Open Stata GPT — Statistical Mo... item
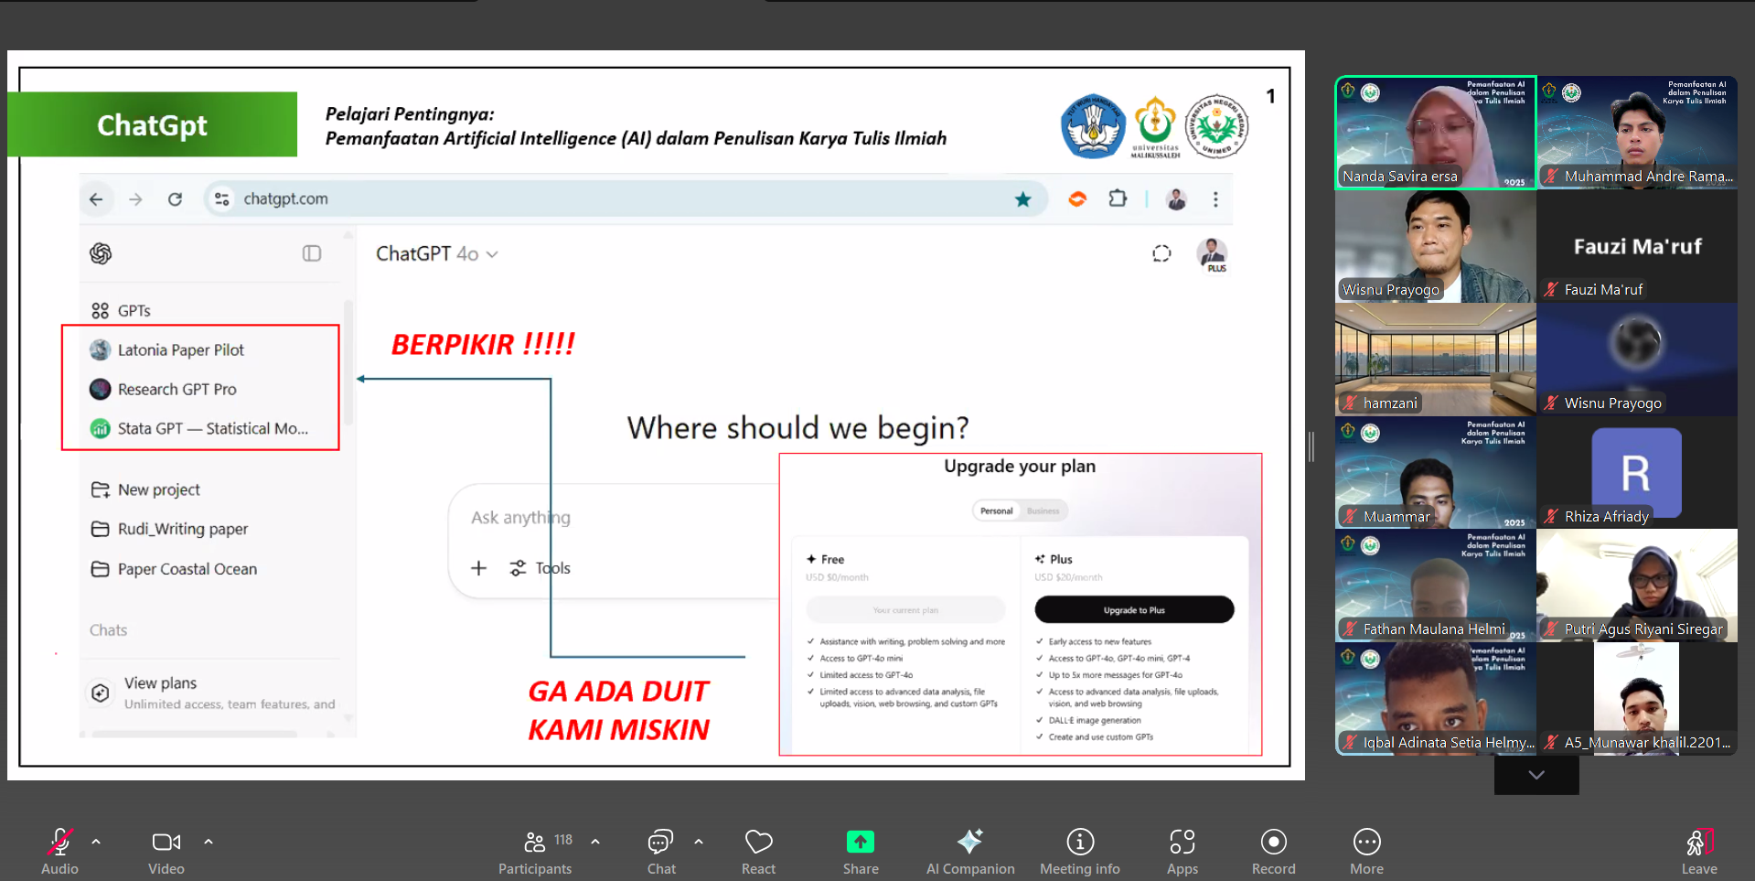This screenshot has width=1755, height=881. (199, 428)
